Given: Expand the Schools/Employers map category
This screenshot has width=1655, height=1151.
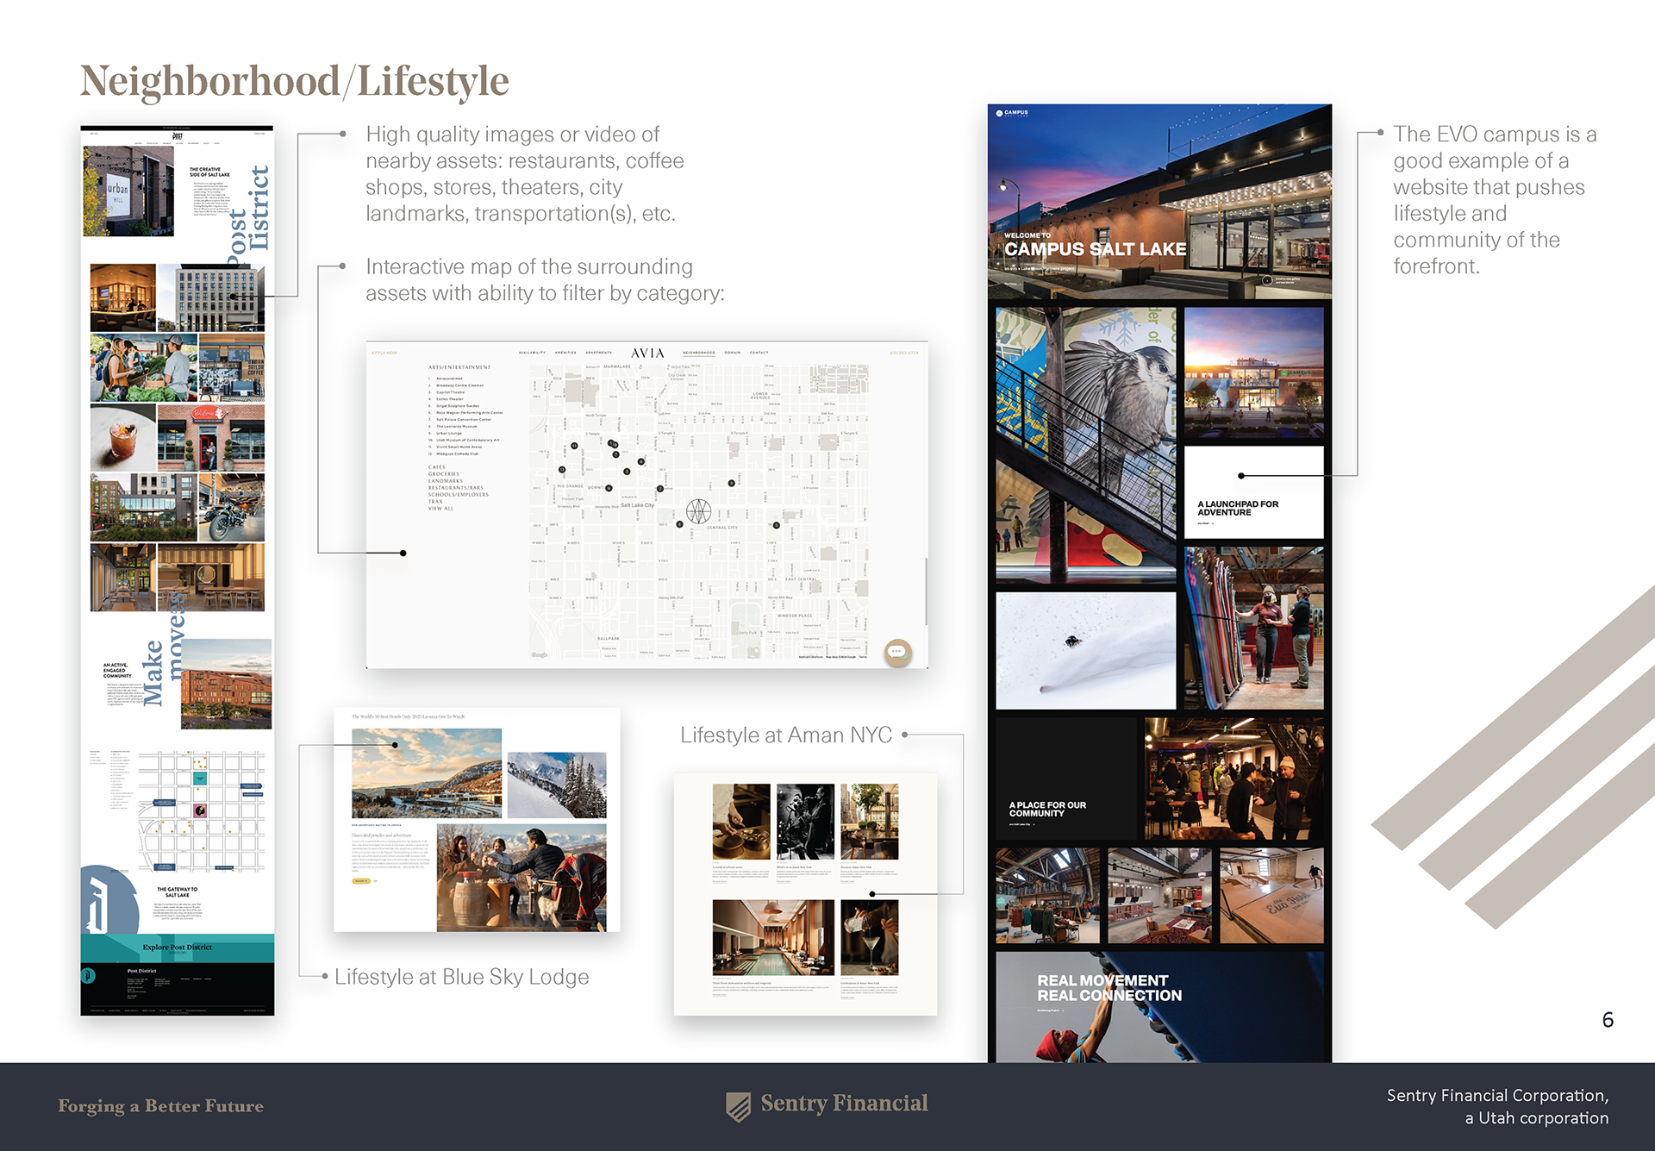Looking at the screenshot, I should [x=459, y=495].
